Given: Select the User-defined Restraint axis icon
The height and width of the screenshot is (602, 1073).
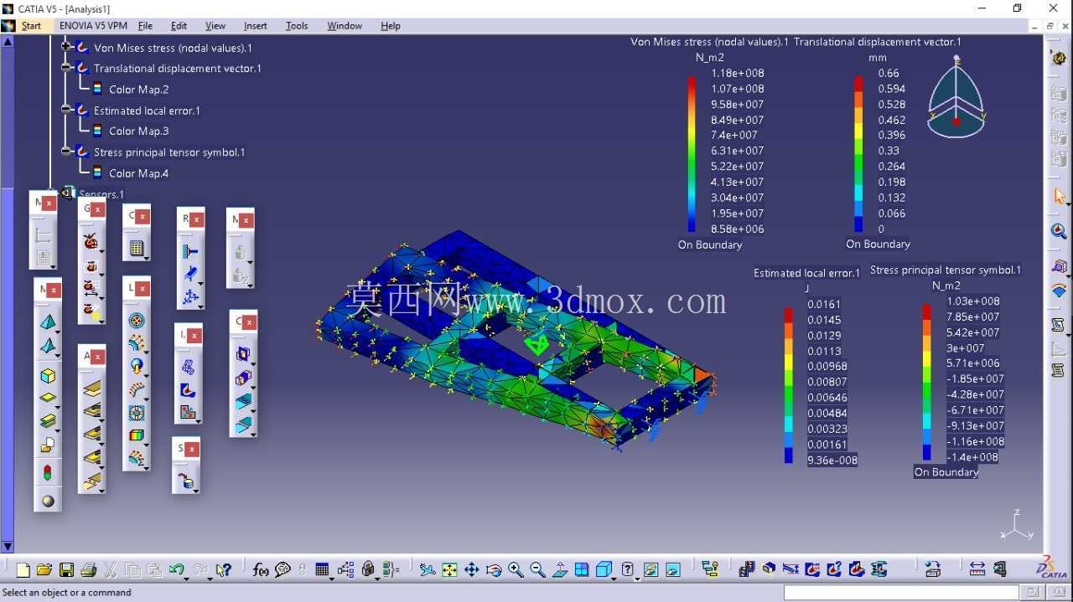Looking at the screenshot, I should (x=190, y=296).
